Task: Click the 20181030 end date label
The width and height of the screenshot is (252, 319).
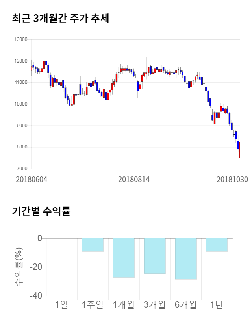Action: pyautogui.click(x=232, y=179)
